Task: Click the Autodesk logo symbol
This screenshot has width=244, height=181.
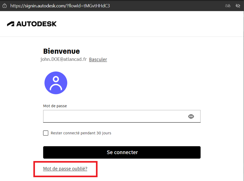Action: (10, 24)
